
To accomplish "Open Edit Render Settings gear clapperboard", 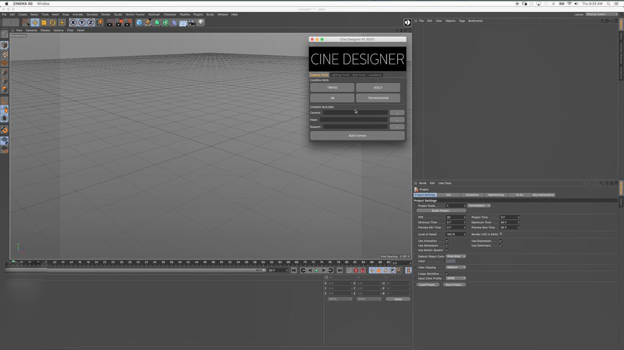I will pyautogui.click(x=128, y=22).
